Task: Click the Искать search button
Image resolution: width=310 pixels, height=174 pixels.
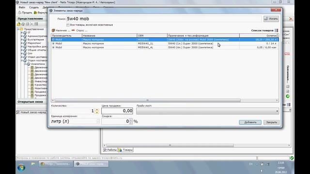Action: click(271, 19)
